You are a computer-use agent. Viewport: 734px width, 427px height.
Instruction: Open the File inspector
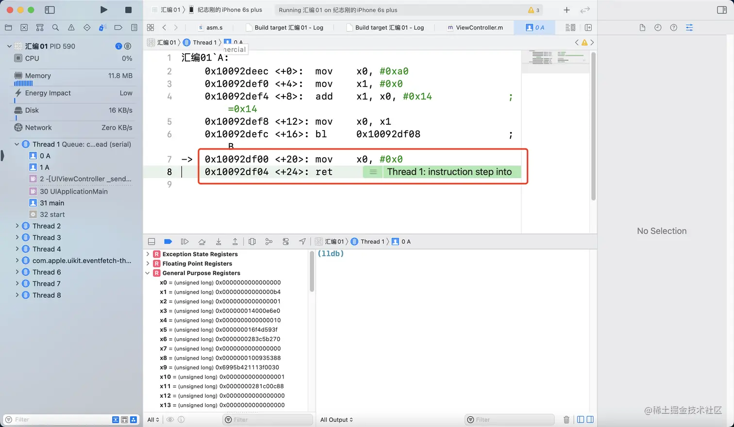[642, 28]
